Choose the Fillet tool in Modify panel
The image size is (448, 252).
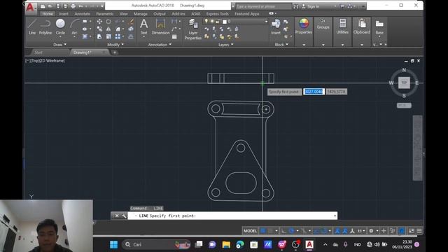tap(118, 29)
